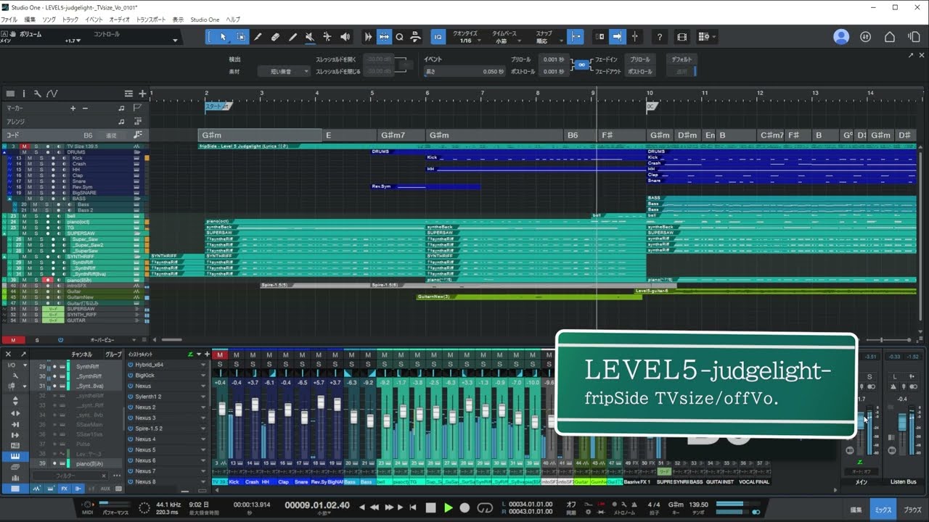Screen dimensions: 929x522
Task: Select the Bend tool
Action: [x=327, y=37]
